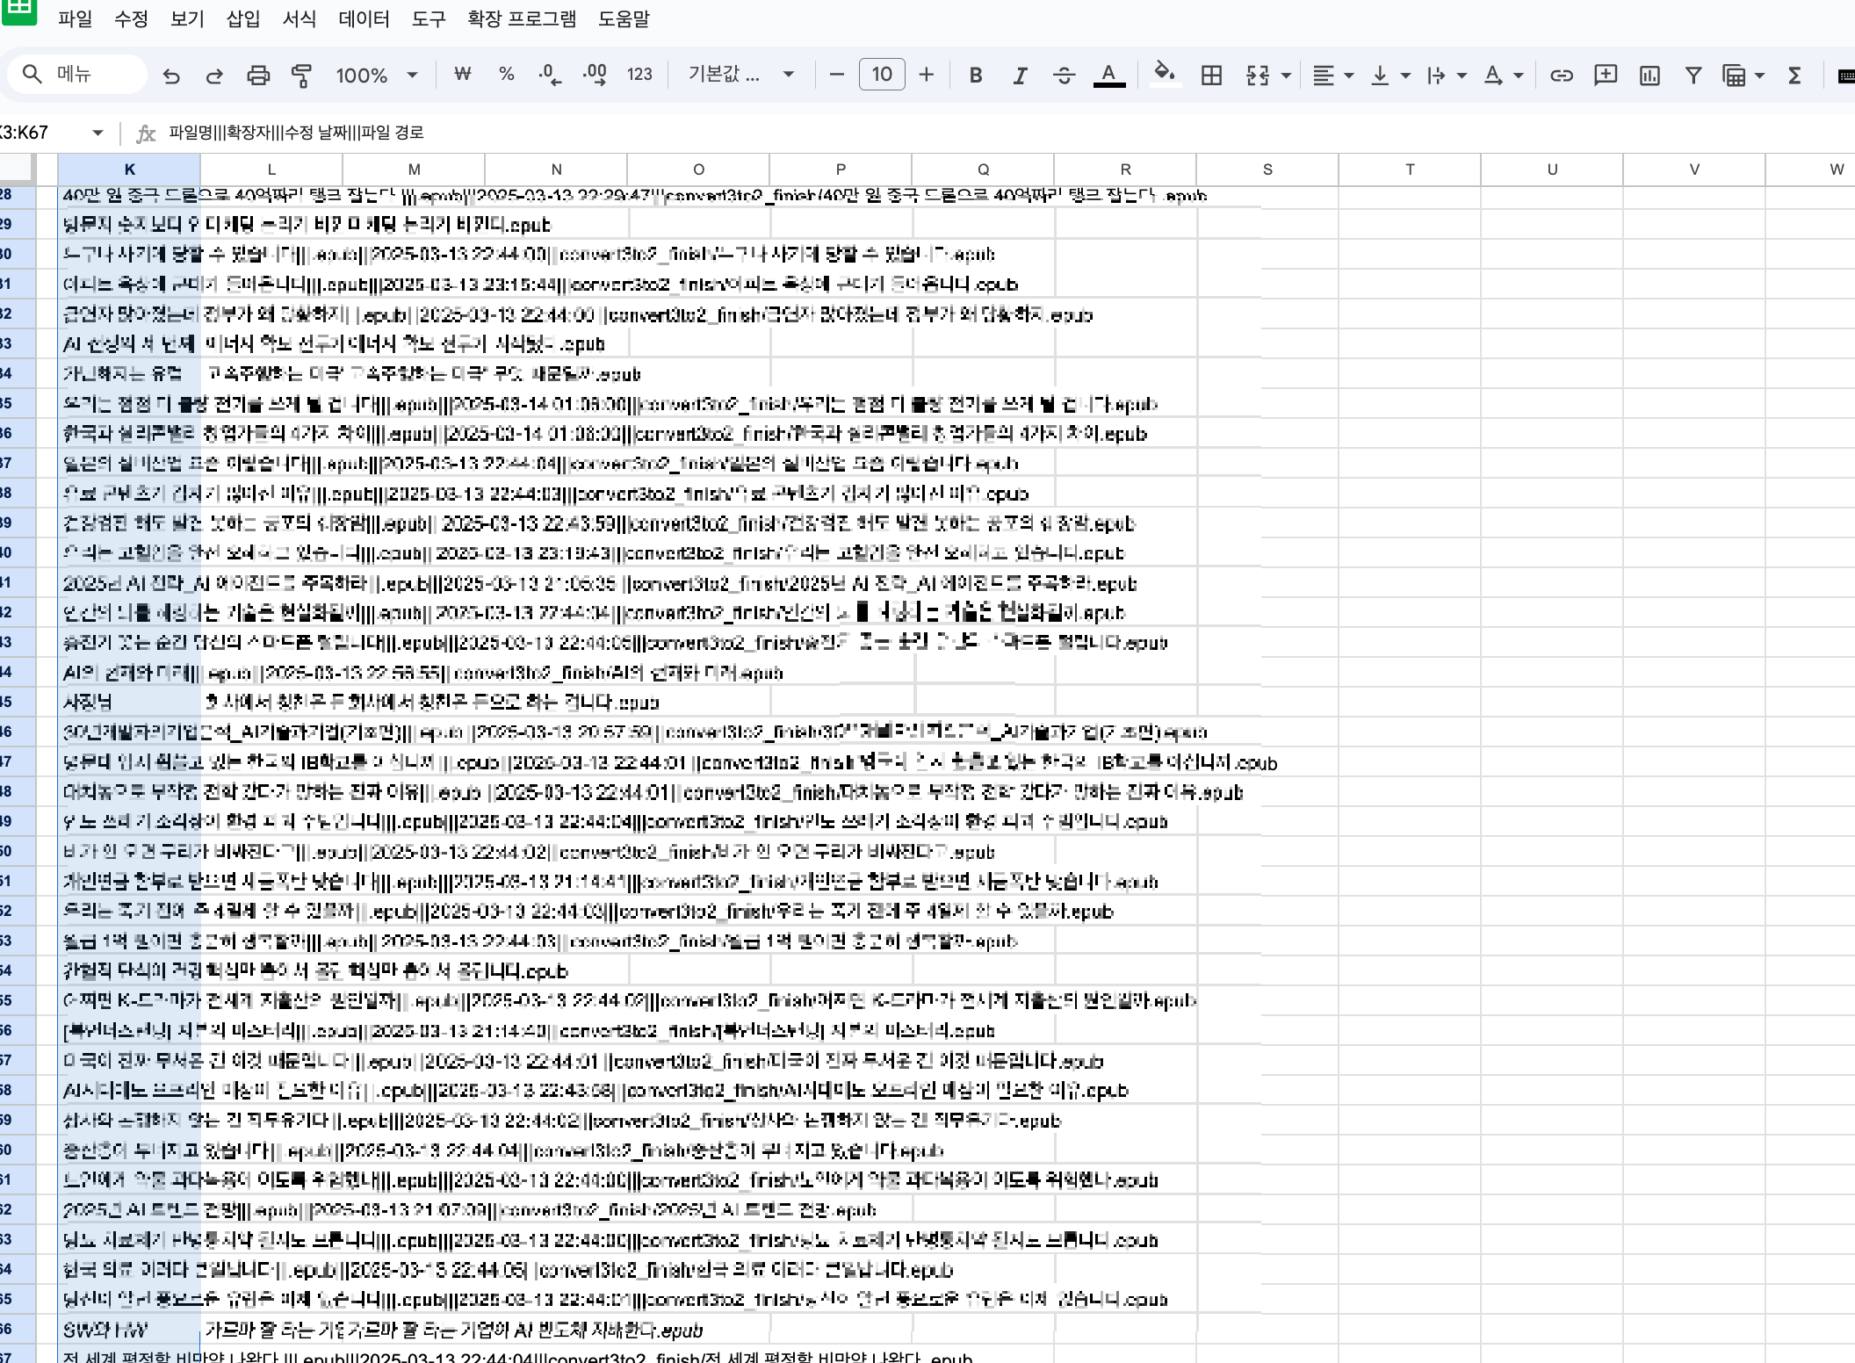The image size is (1855, 1363).
Task: Click the undo arrow icon
Action: coord(171,76)
